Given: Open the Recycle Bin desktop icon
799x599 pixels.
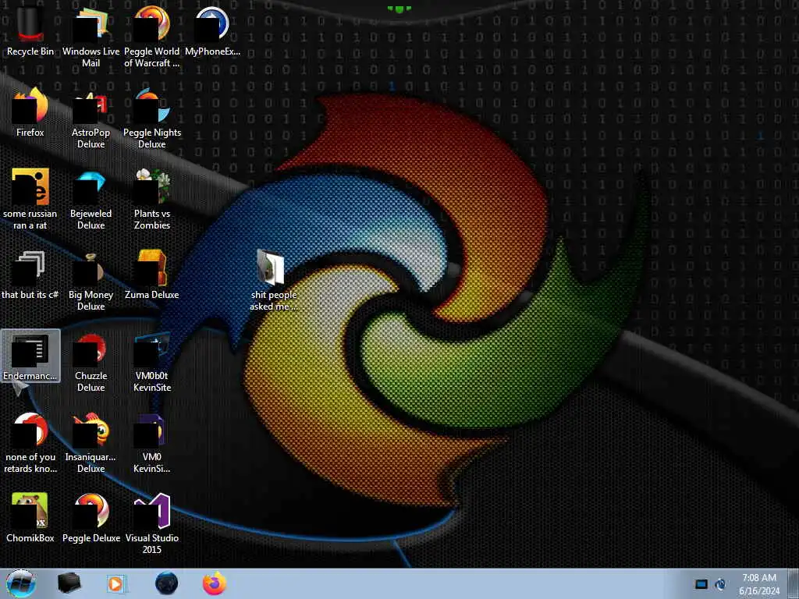Looking at the screenshot, I should point(30,32).
